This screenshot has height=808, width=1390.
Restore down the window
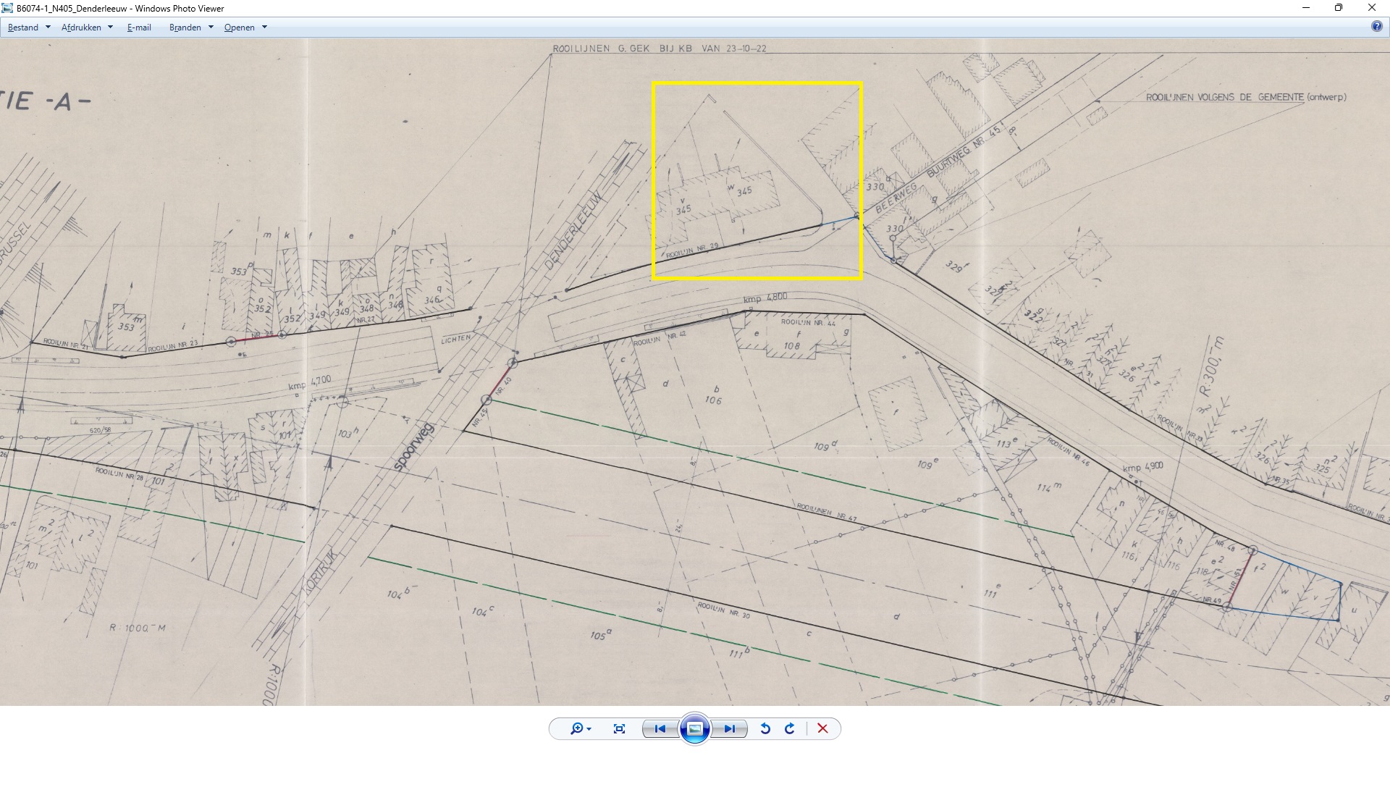1338,8
